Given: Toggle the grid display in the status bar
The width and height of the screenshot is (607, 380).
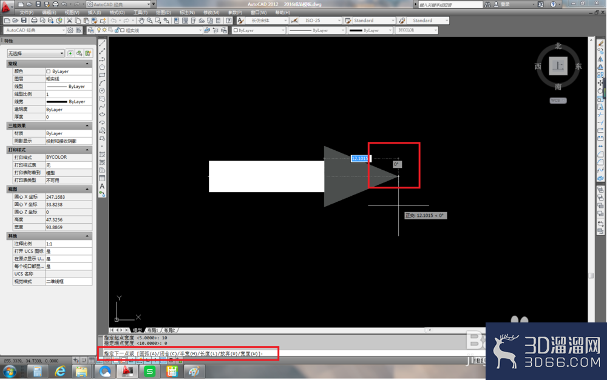Looking at the screenshot, I should (x=92, y=360).
